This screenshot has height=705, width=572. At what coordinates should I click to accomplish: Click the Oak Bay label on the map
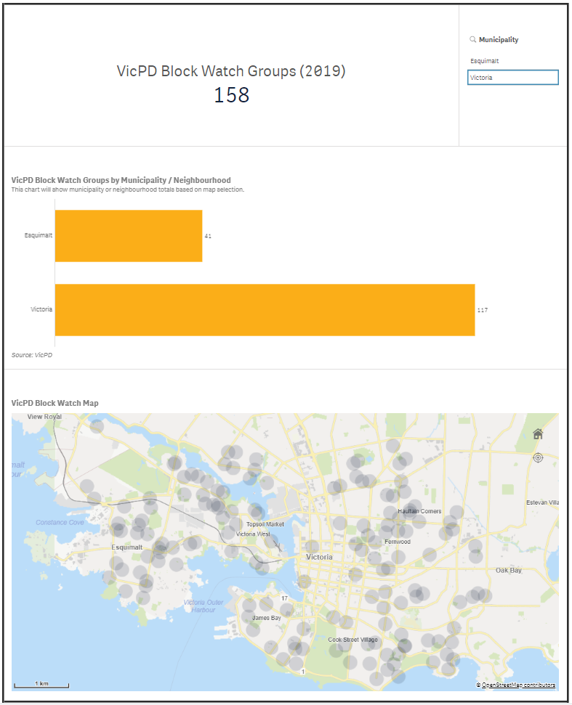coord(509,571)
